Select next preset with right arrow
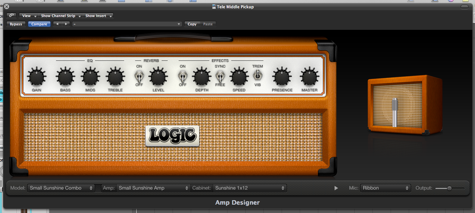Screen dimensions: 475x213 pos(66,24)
